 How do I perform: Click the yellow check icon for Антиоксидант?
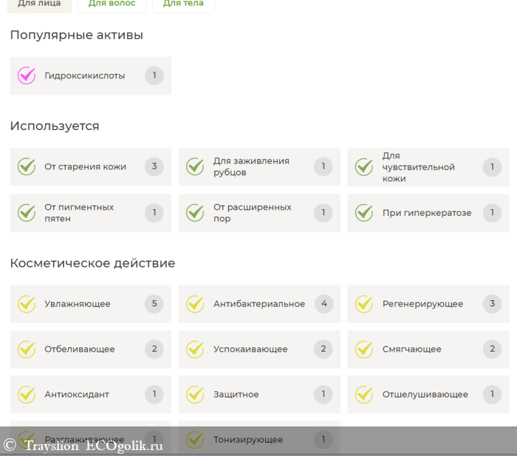27,394
